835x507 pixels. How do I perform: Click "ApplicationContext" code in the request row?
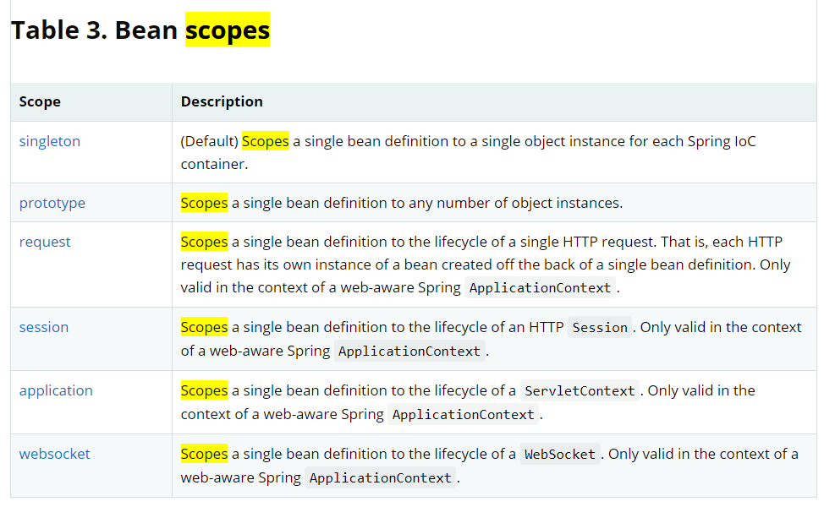(540, 288)
